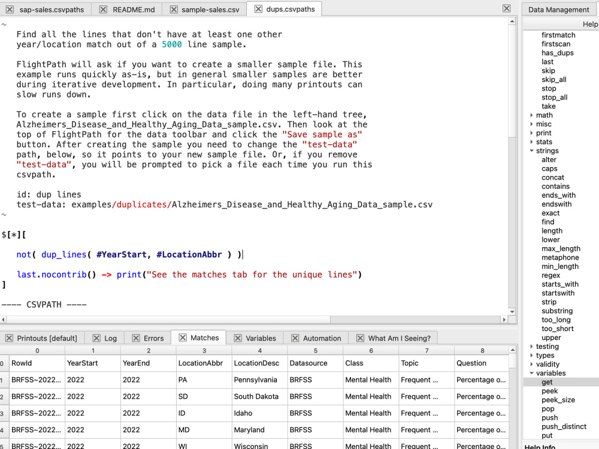Click the Help panel header

click(x=590, y=24)
